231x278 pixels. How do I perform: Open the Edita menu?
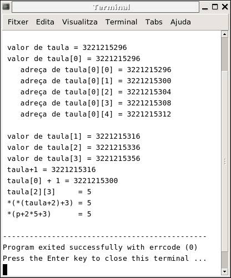point(45,22)
